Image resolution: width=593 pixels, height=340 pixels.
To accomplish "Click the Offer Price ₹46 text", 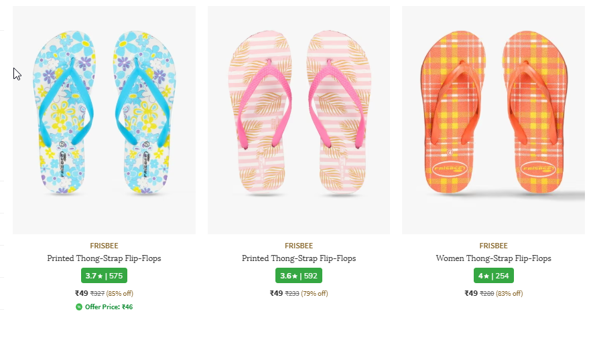I will (x=109, y=307).
